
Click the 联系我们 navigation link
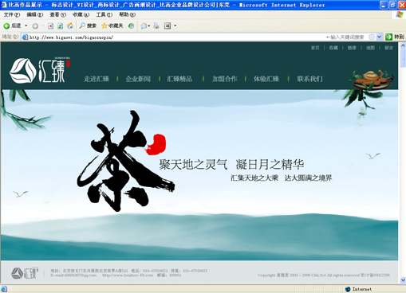pyautogui.click(x=309, y=79)
